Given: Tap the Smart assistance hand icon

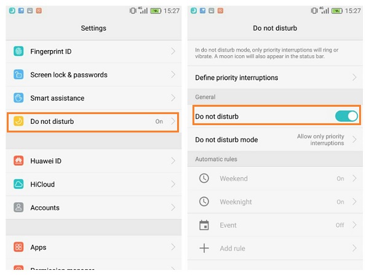Looking at the screenshot, I should pos(18,98).
